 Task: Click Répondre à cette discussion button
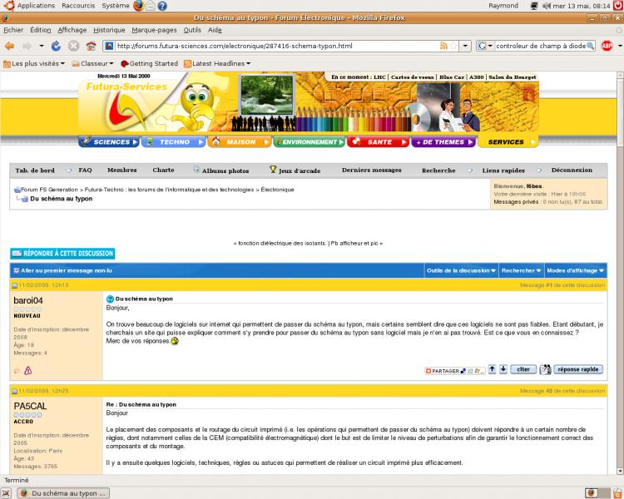(x=62, y=254)
